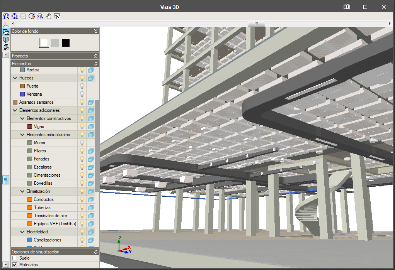Select the redraw tool with pencil
This screenshot has width=395, height=270.
click(31, 16)
